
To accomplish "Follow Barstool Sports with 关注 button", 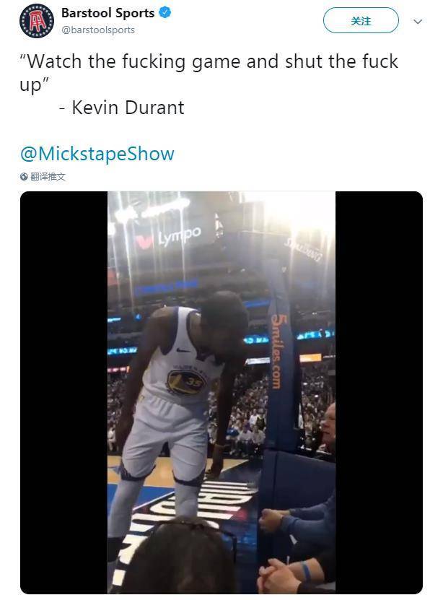I will [x=361, y=20].
